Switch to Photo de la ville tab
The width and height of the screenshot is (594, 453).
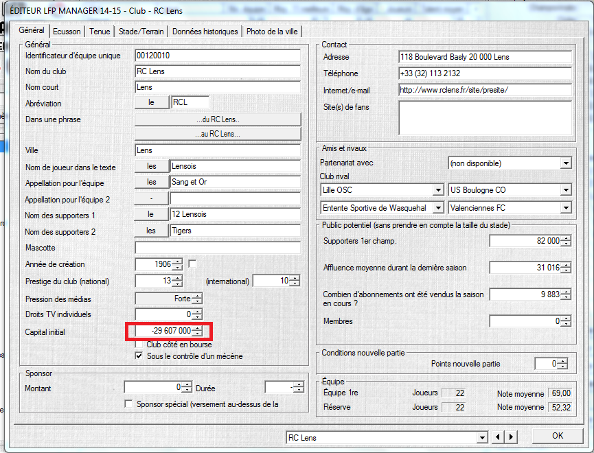[x=272, y=32]
